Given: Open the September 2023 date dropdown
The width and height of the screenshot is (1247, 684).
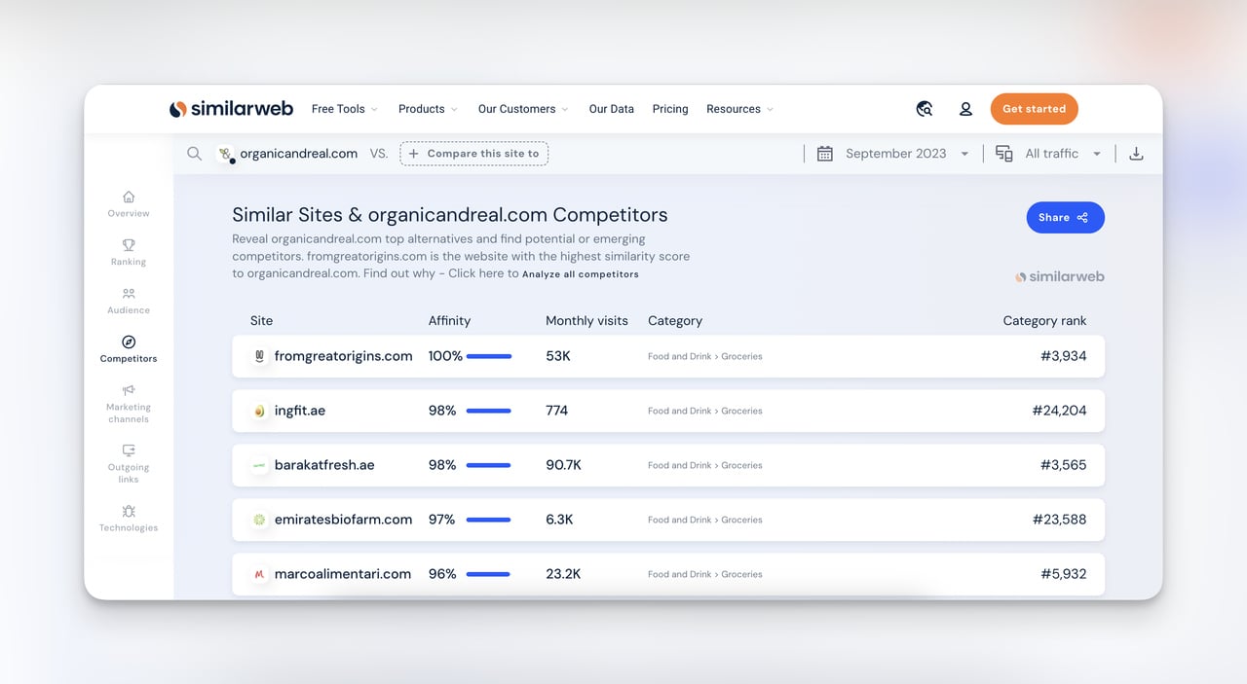Looking at the screenshot, I should coord(907,154).
